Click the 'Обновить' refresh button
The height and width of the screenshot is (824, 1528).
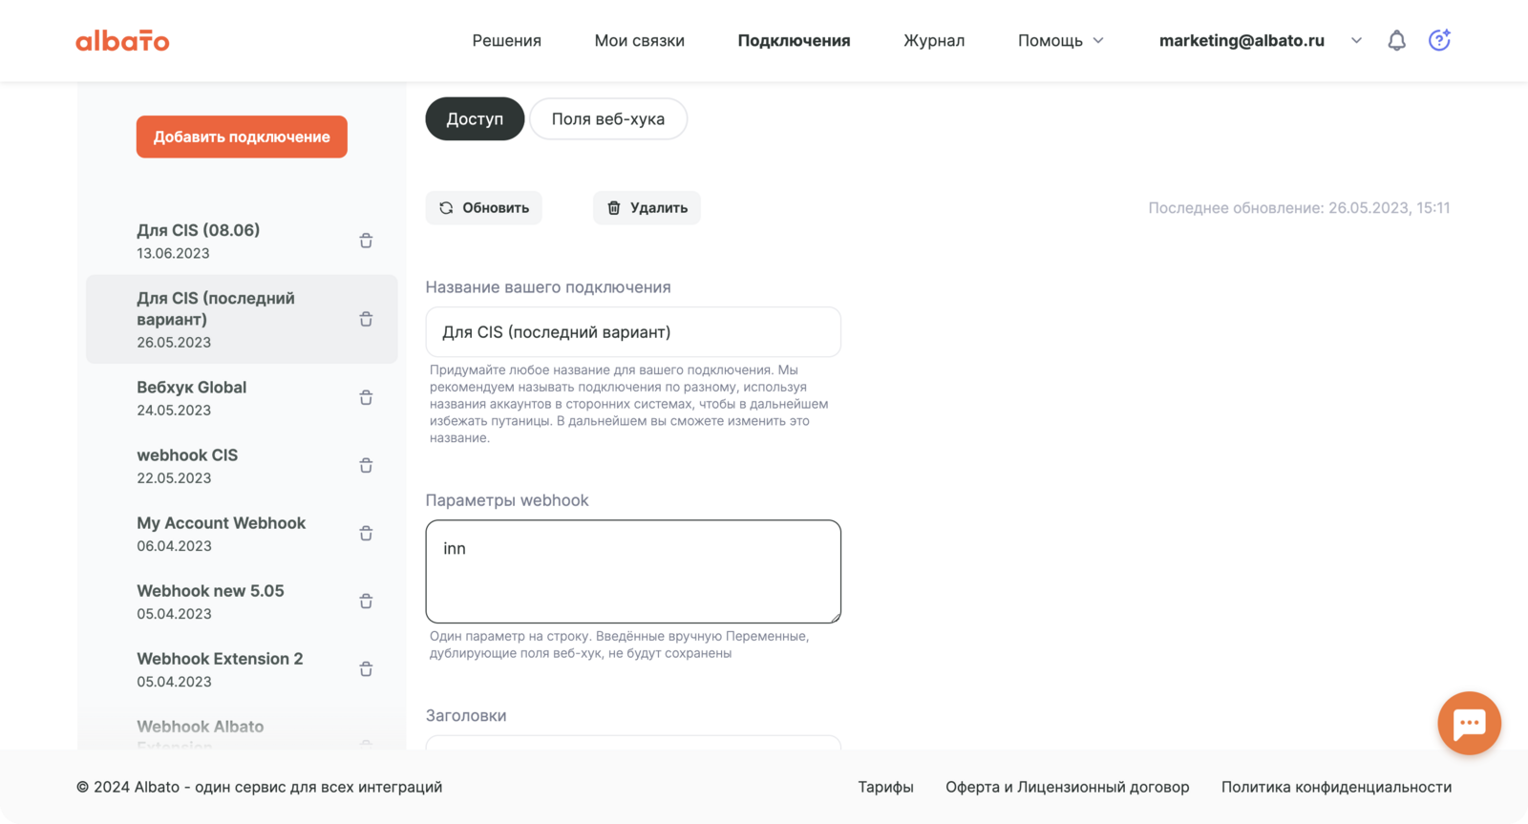484,208
